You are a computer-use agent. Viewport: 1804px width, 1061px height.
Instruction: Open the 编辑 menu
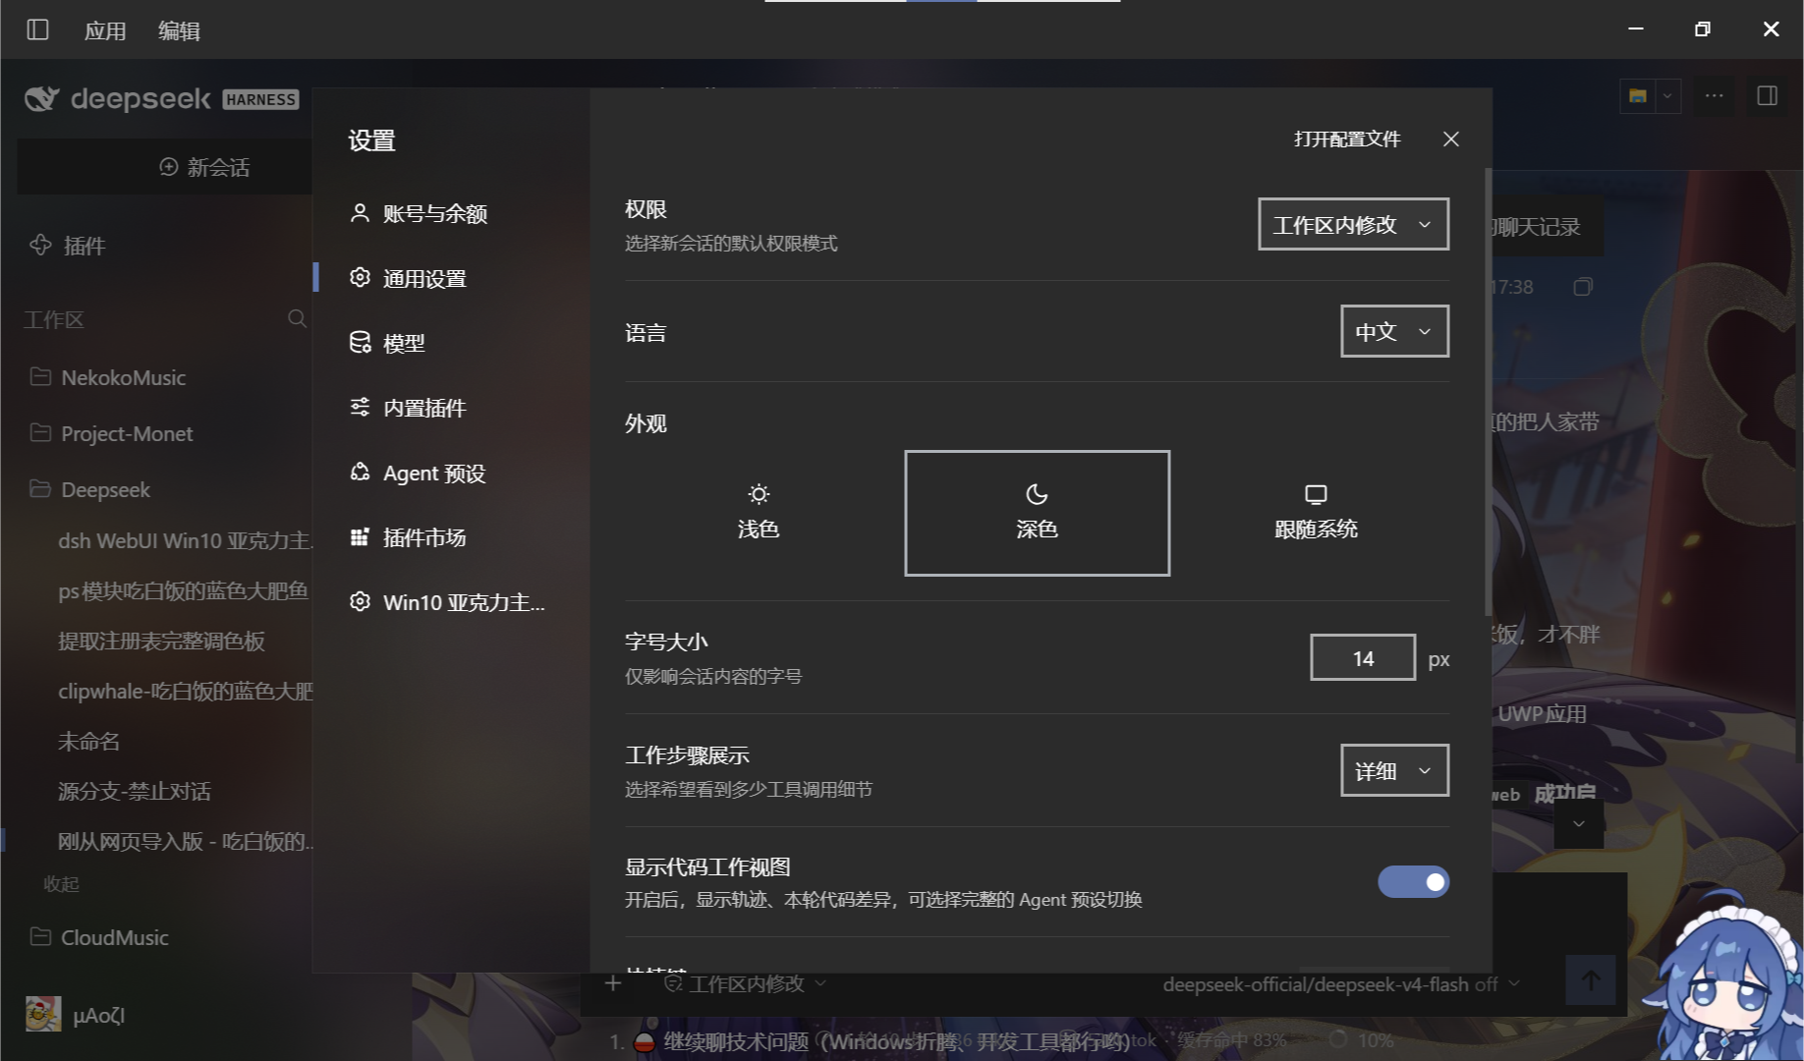[x=179, y=30]
